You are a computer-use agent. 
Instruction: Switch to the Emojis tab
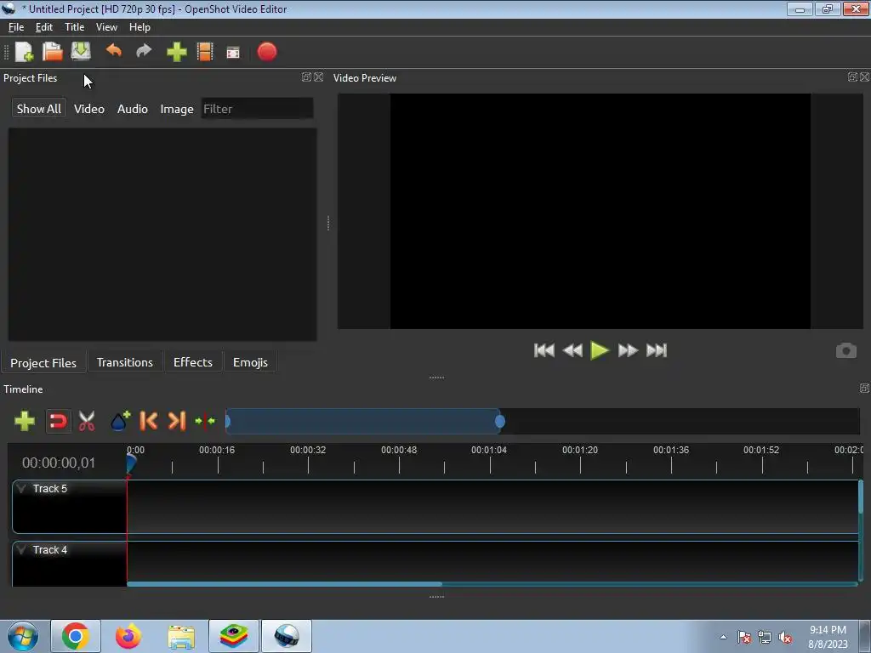[x=250, y=362]
